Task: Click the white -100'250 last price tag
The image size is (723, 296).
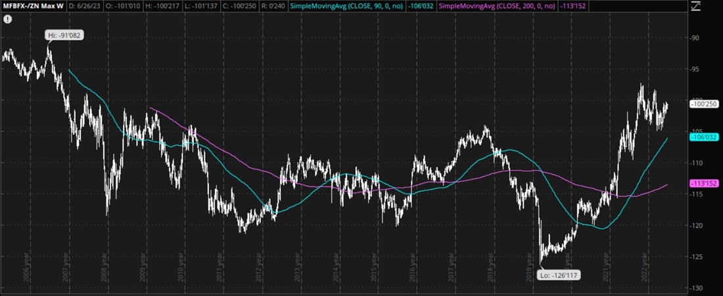Action: 705,104
